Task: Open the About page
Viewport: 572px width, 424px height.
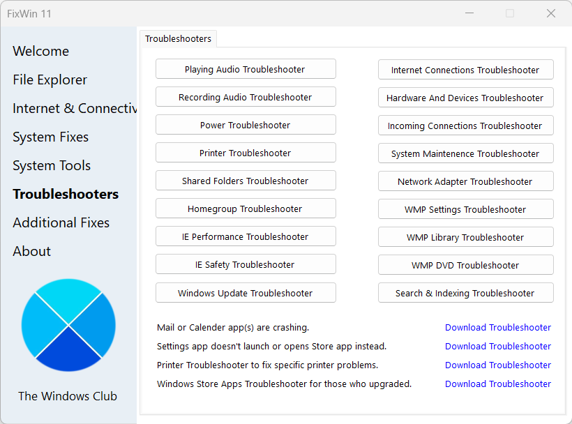Action: [x=31, y=251]
